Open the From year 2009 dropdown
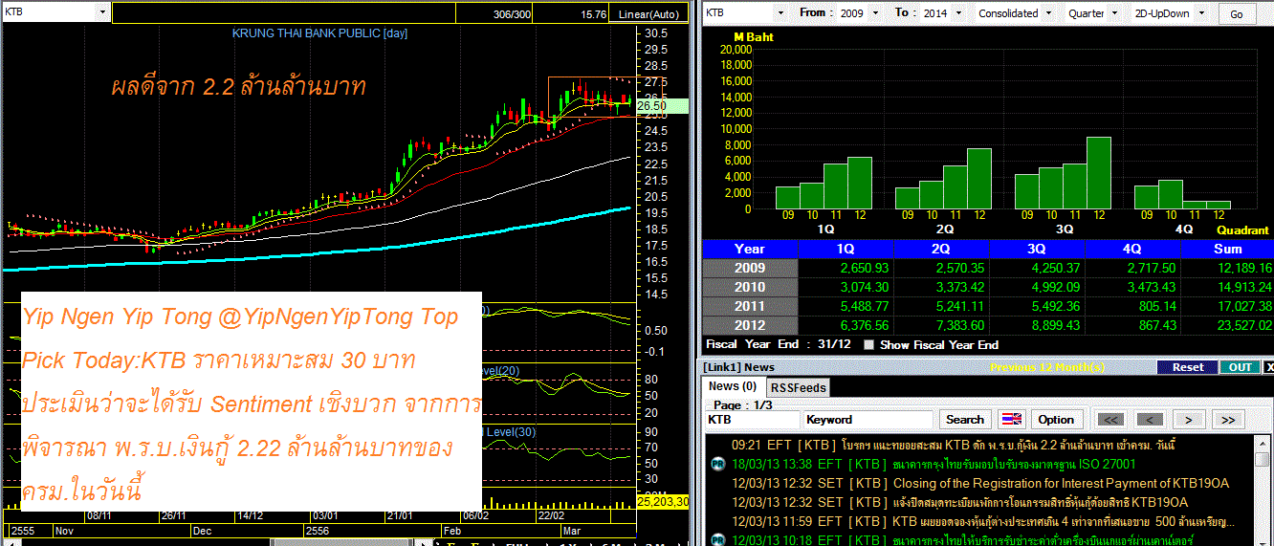The width and height of the screenshot is (1274, 546). click(875, 13)
